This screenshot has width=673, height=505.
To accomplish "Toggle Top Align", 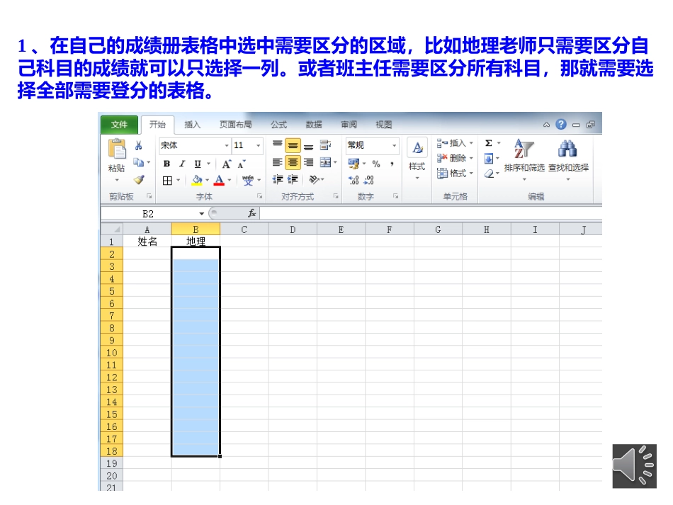I will (x=277, y=145).
